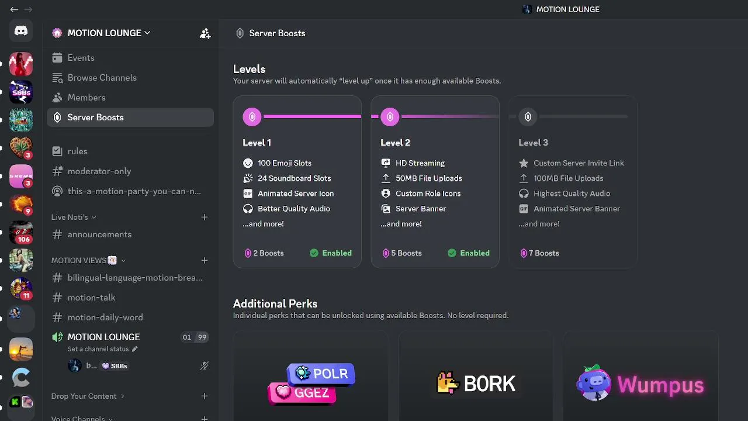The image size is (748, 421).
Task: Click the "7 Boosts" label in Level 3
Action: [544, 253]
